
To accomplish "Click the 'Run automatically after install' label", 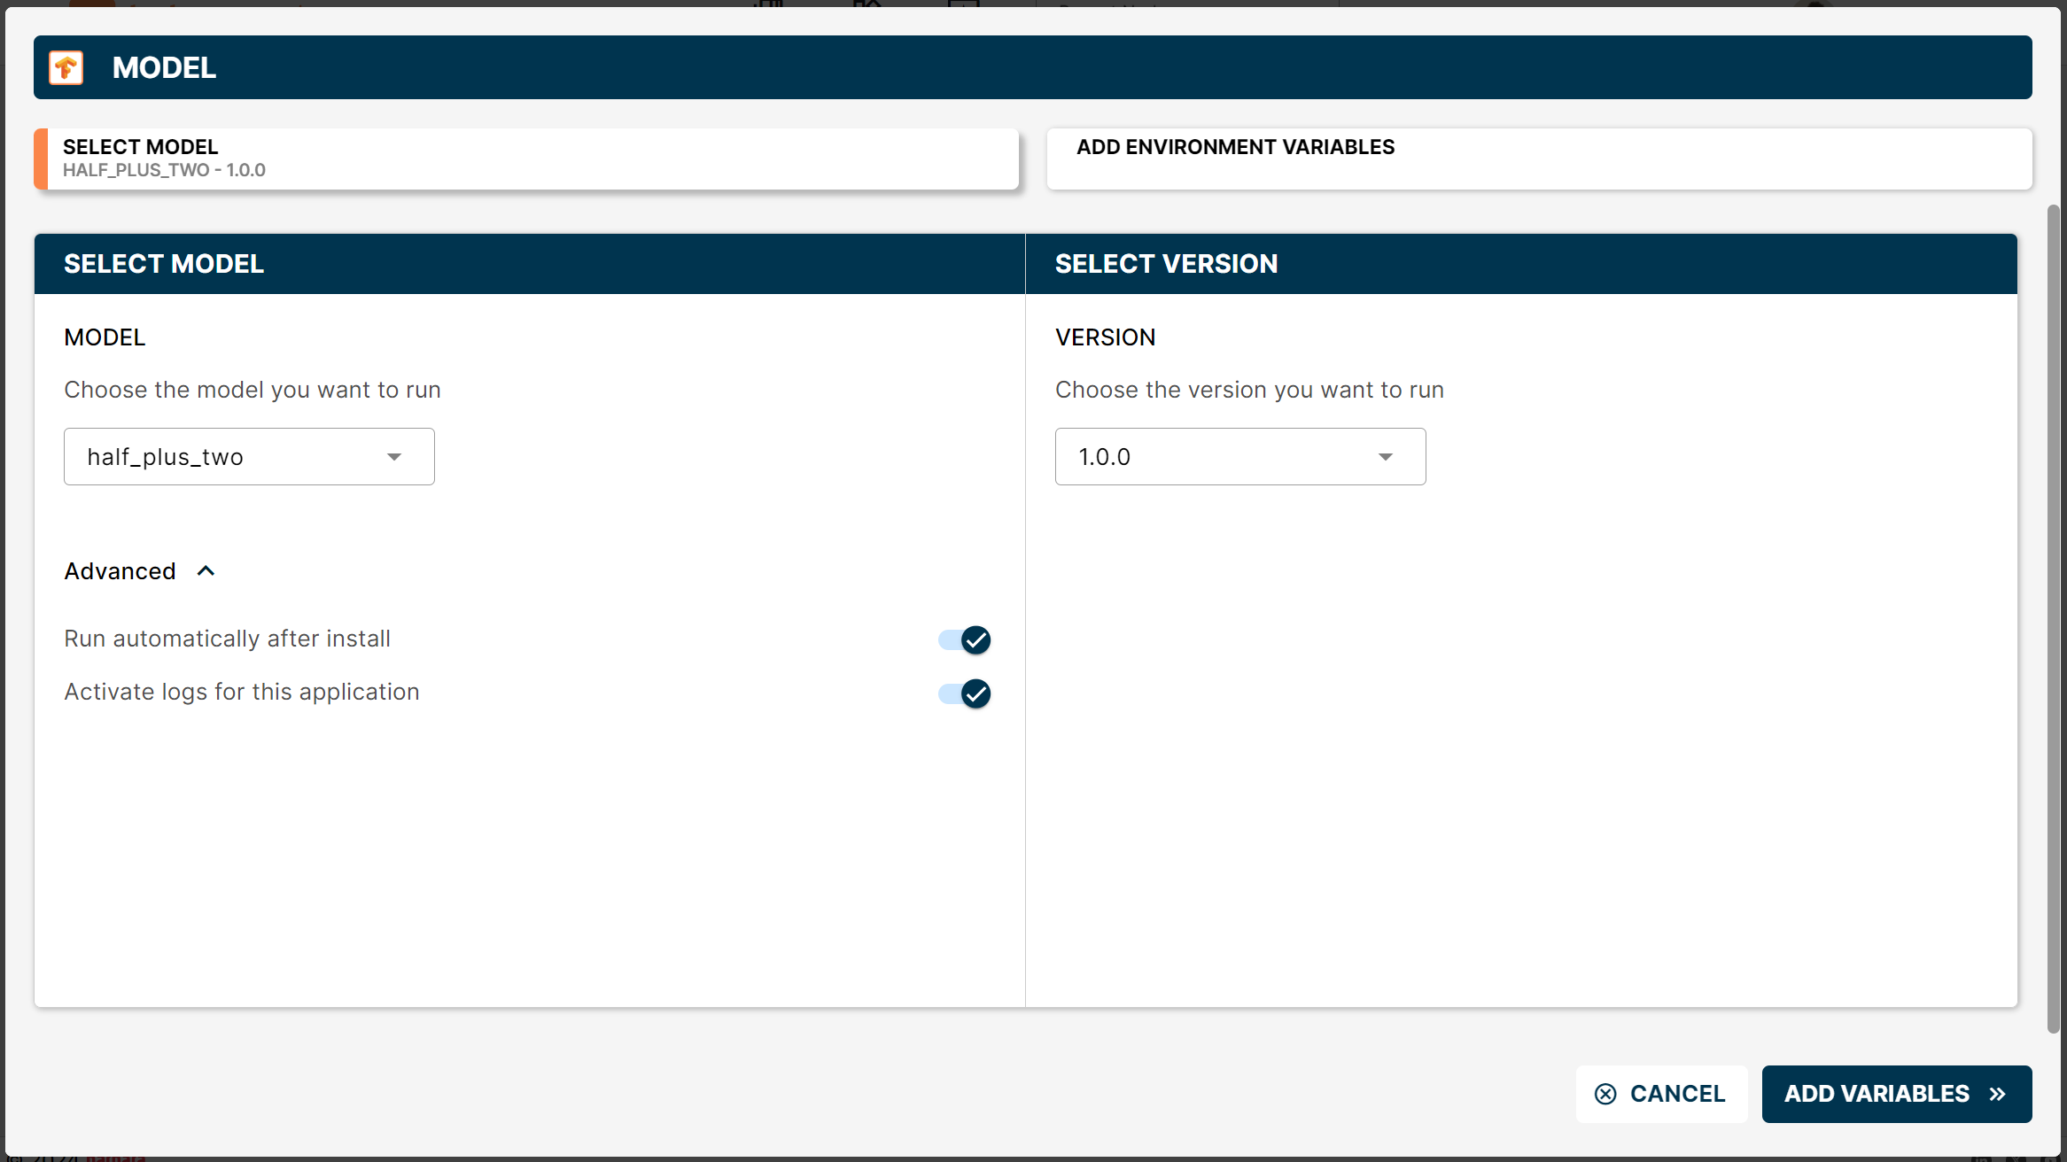I will point(228,639).
